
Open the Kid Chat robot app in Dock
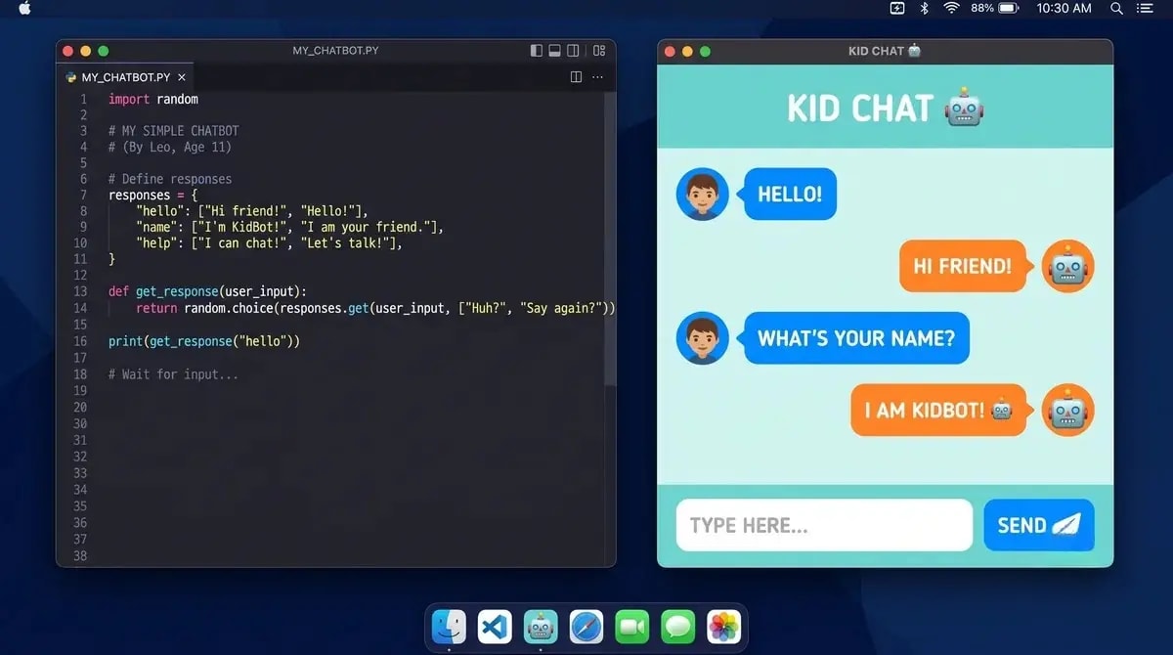[541, 626]
